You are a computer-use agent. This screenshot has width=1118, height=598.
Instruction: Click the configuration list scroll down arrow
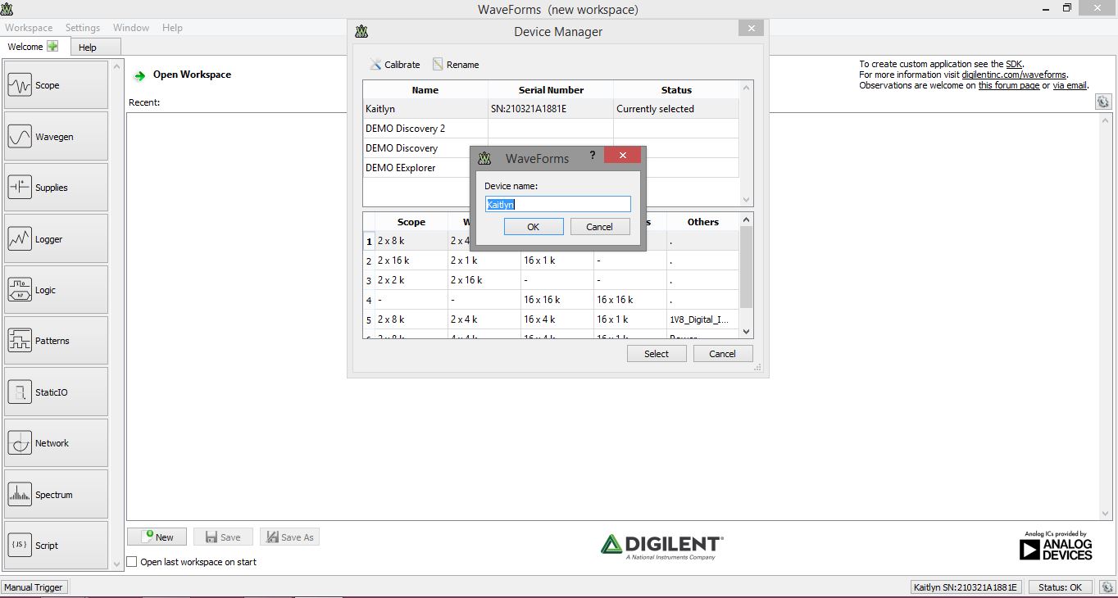(x=746, y=332)
